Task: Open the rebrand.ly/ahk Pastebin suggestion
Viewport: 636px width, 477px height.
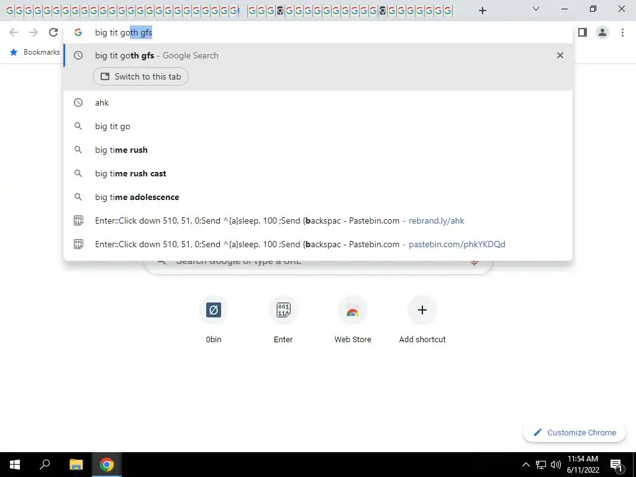Action: (x=318, y=220)
